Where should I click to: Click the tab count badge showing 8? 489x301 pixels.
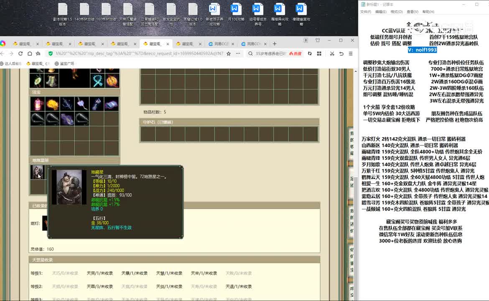pos(306,40)
